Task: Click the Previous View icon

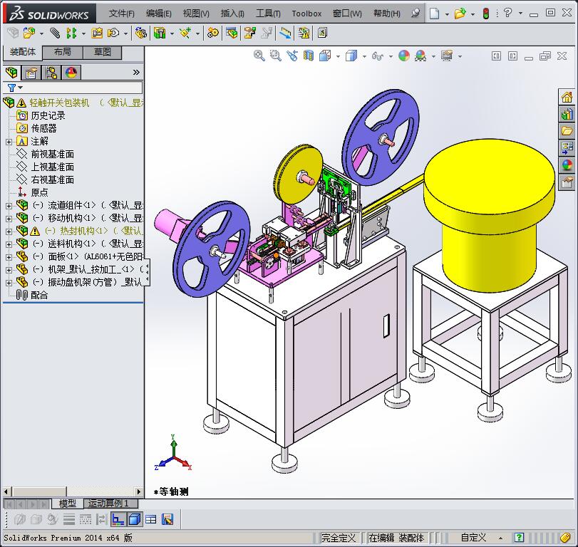Action: [292, 56]
